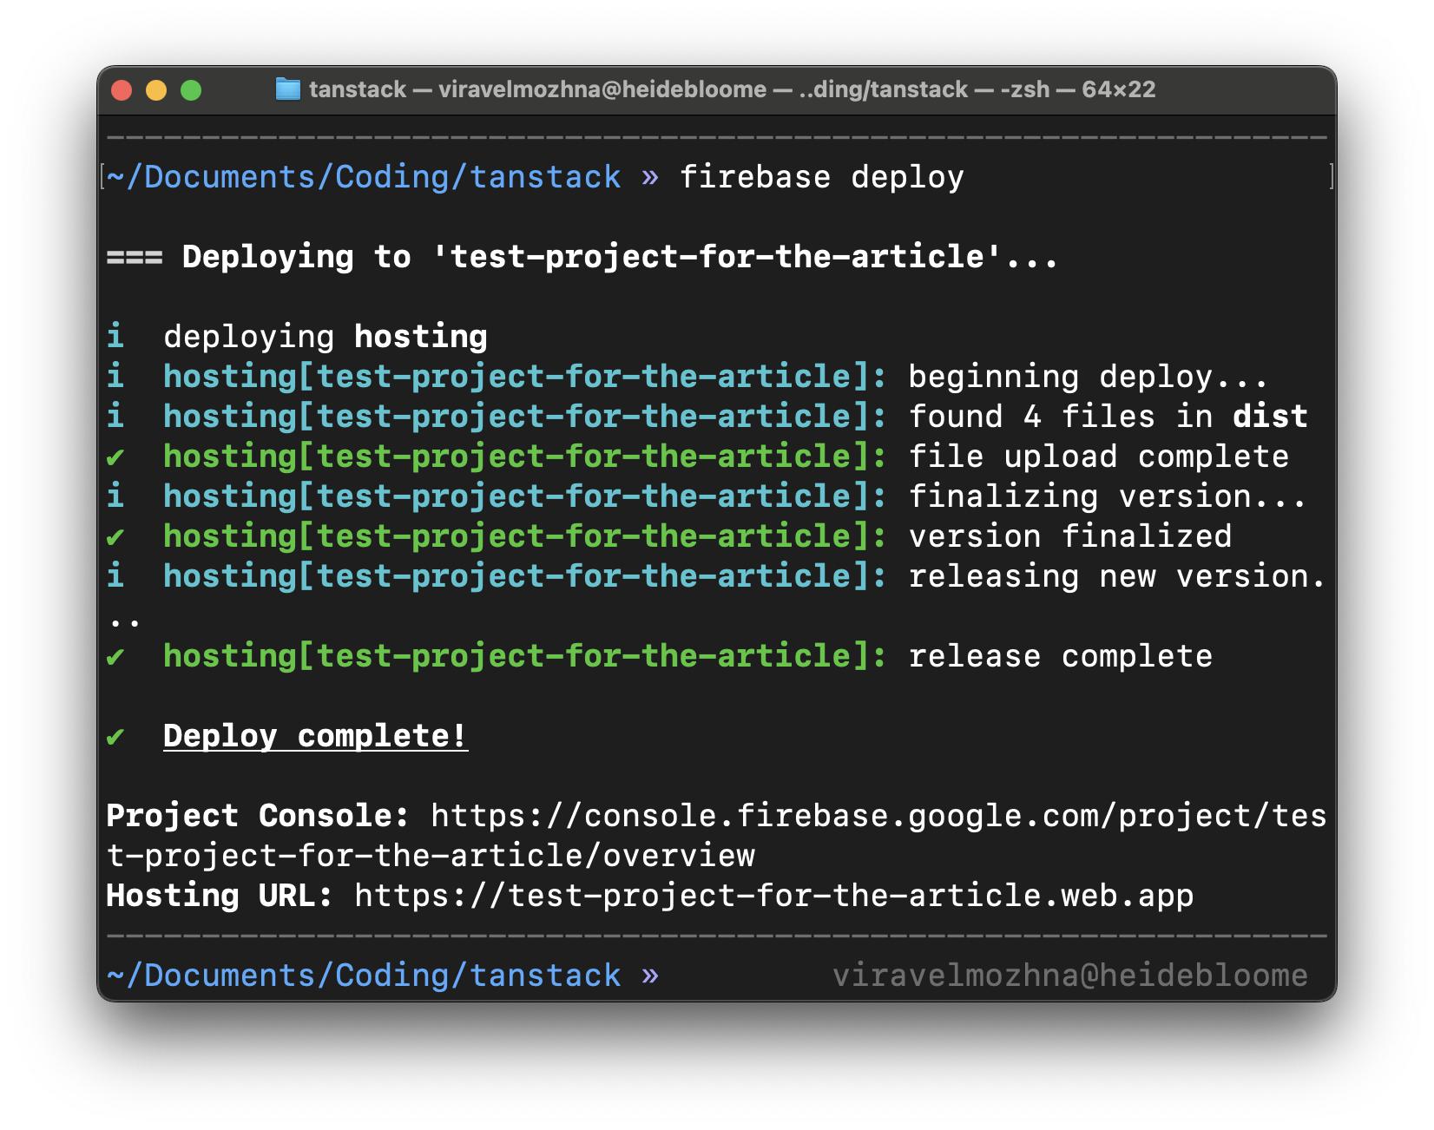Viewport: 1434px width, 1130px height.
Task: Click the tanstack label in the title bar
Action: [x=356, y=89]
